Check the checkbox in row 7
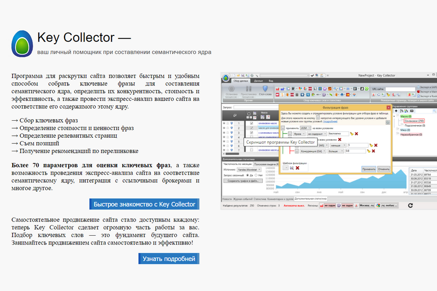Screen dimensions: 437x291 (x=252, y=150)
